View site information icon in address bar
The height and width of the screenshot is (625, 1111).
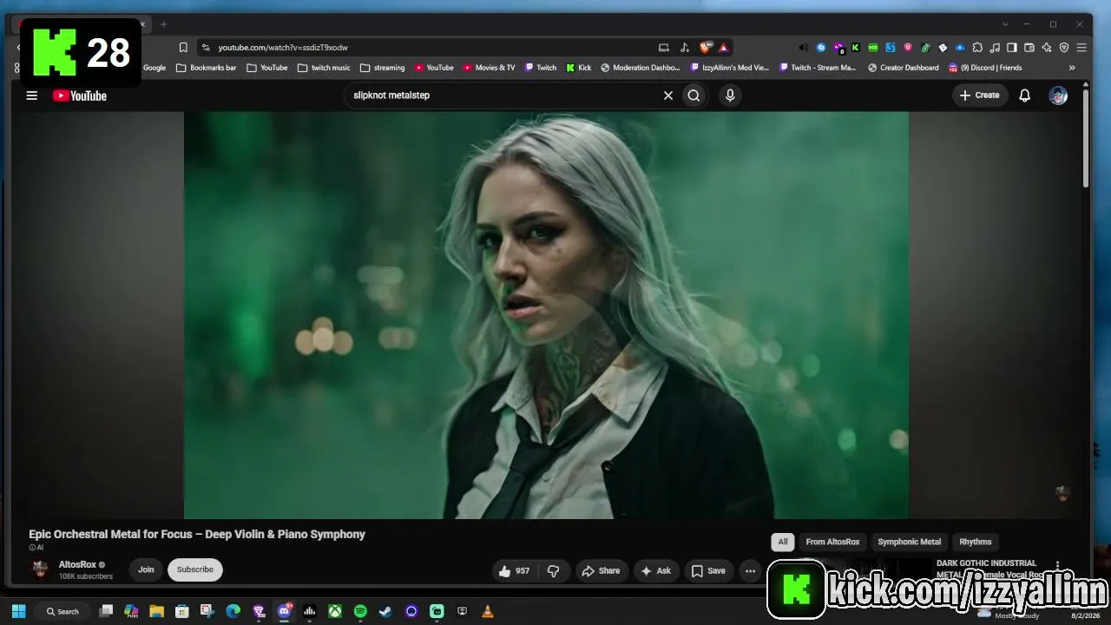206,48
